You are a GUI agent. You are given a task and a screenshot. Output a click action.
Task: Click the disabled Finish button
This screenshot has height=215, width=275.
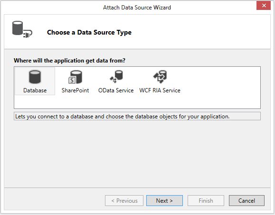click(x=206, y=200)
